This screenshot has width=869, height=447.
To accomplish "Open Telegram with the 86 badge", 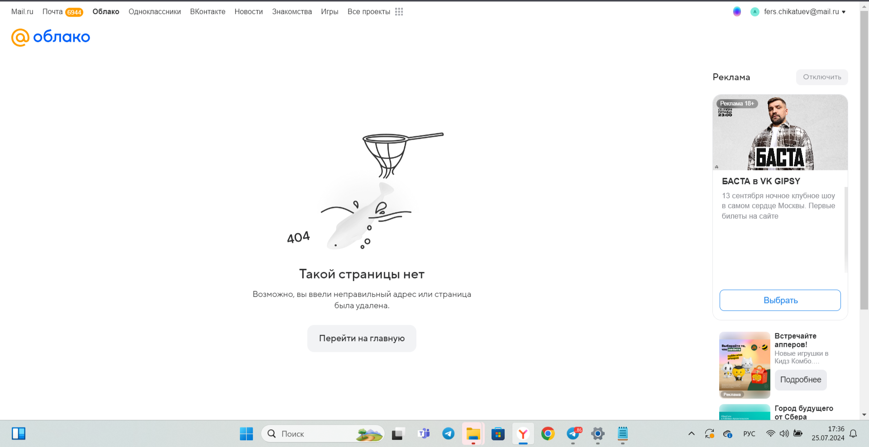I will pos(573,434).
